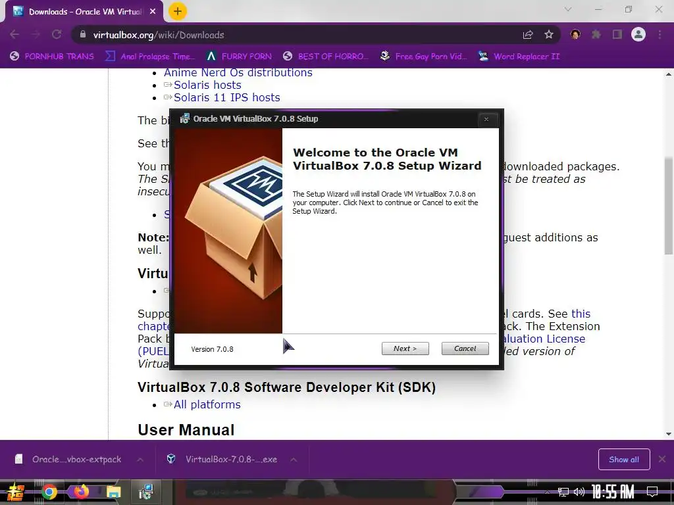Click the page scrollbar up arrow
The width and height of the screenshot is (674, 505).
point(669,74)
